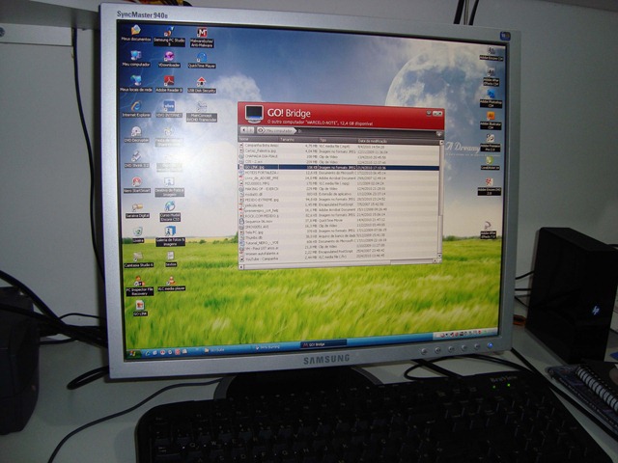Click the GO! Bridge monitor logo icon

coord(254,114)
